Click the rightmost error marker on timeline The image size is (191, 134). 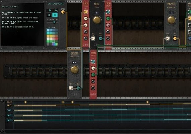click(x=147, y=102)
